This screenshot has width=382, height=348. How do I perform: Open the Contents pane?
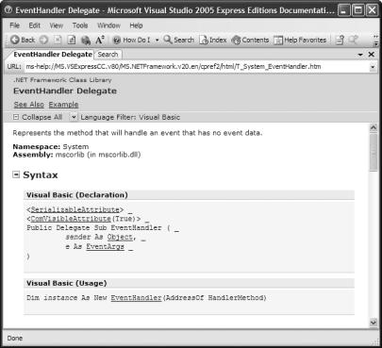(250, 40)
